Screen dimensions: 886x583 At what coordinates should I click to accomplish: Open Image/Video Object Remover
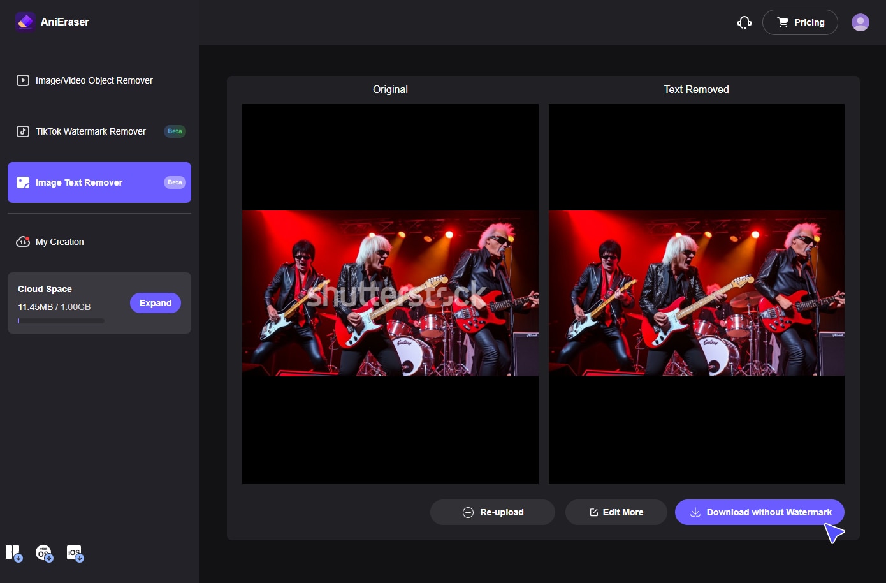click(x=99, y=80)
